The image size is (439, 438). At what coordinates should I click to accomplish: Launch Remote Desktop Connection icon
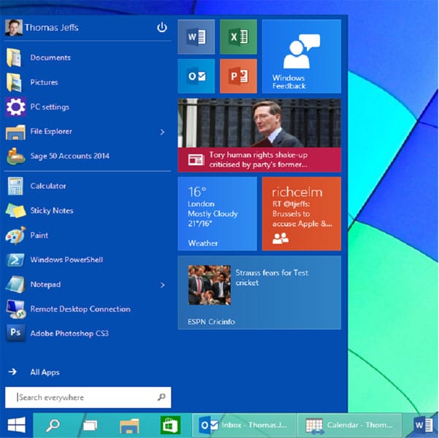(15, 309)
